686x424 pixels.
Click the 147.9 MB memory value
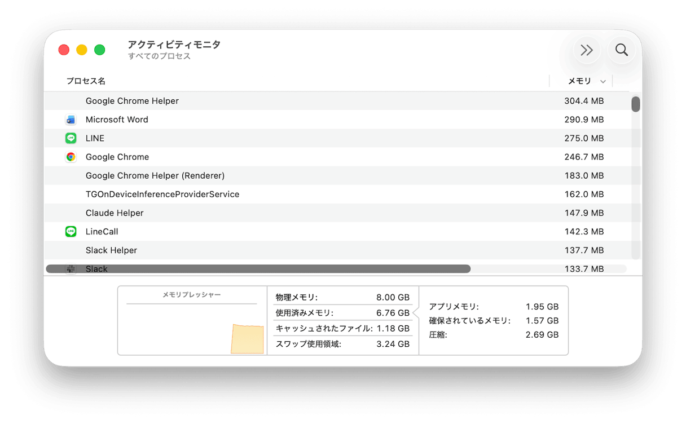(584, 213)
